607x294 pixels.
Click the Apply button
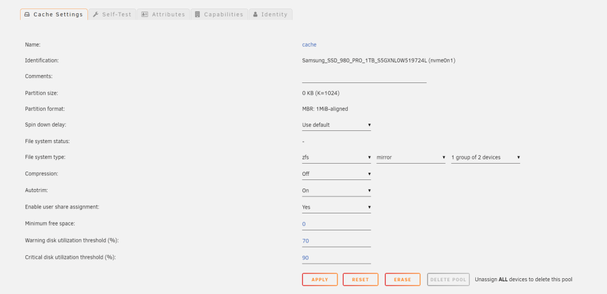click(x=320, y=279)
